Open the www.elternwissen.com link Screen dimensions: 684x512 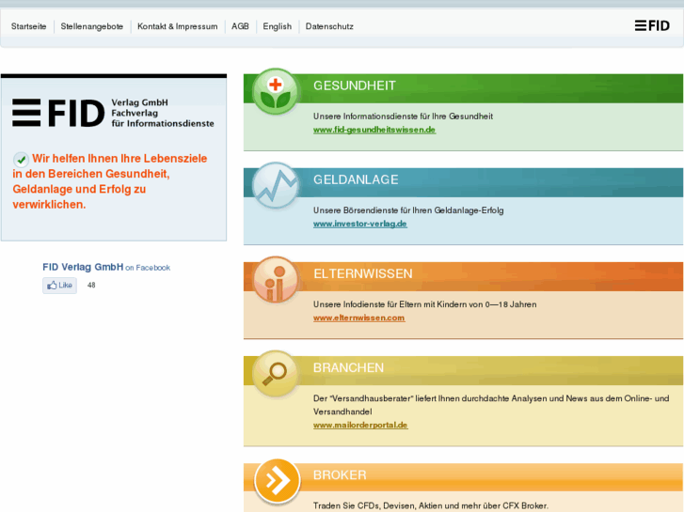click(359, 318)
